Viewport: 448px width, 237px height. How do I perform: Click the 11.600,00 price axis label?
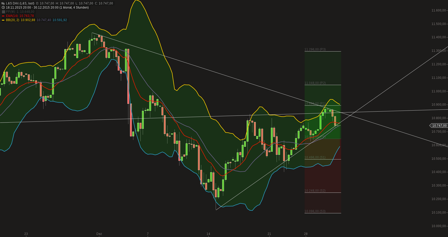pyautogui.click(x=439, y=10)
